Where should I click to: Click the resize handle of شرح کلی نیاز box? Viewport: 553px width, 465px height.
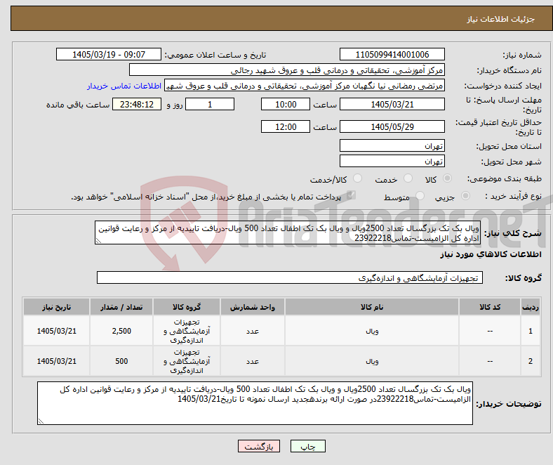tap(98, 241)
